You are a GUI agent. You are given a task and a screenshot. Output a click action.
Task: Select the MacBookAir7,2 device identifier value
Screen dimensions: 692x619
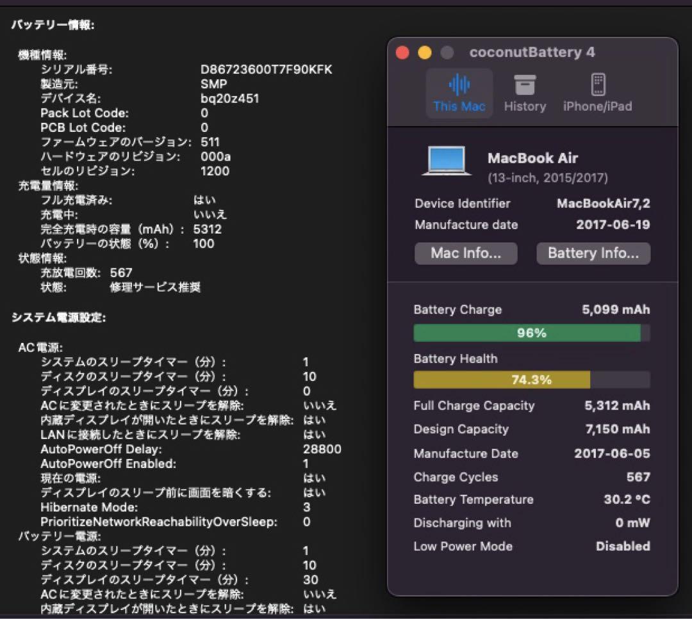(602, 203)
